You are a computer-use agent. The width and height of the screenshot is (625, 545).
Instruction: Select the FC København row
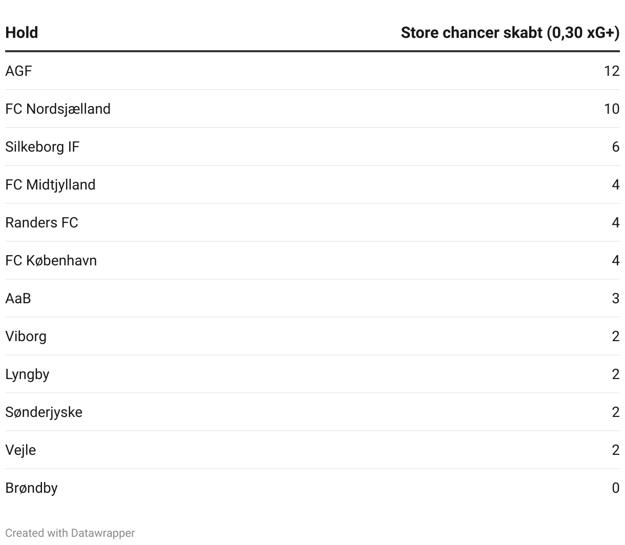pyautogui.click(x=312, y=261)
